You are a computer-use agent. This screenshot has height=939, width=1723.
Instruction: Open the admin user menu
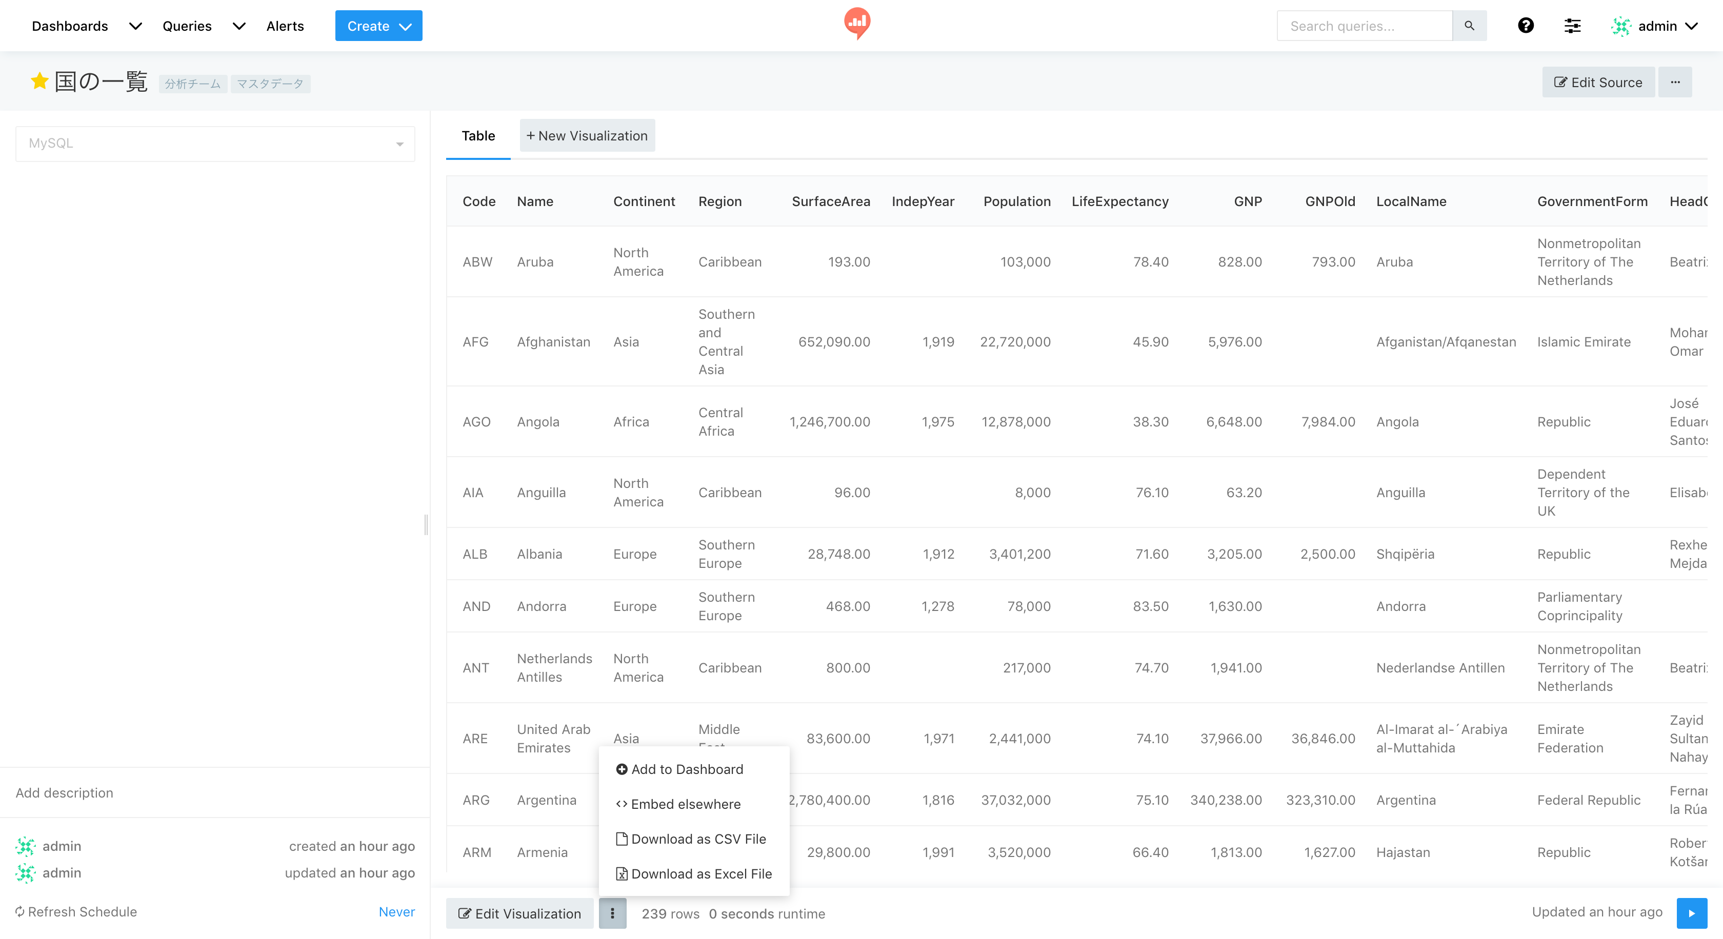(1655, 26)
